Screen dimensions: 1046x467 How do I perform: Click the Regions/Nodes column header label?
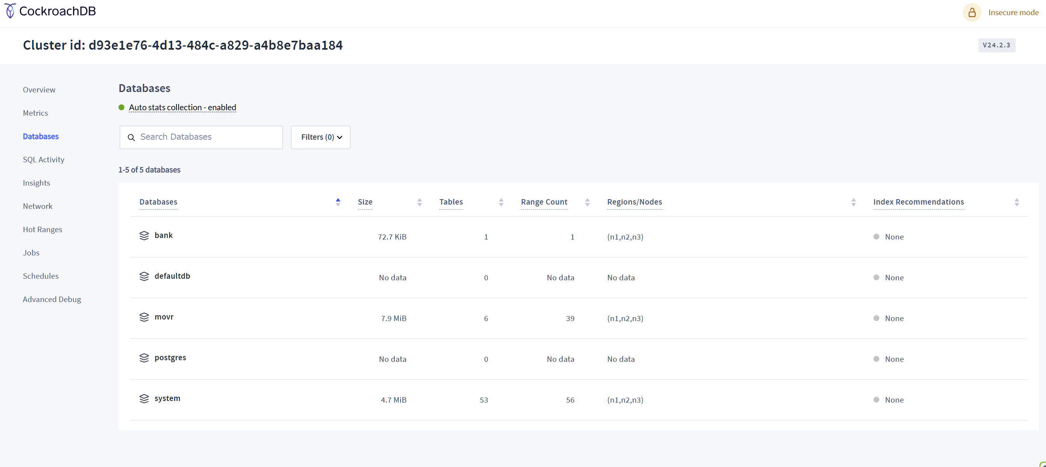[x=635, y=202]
